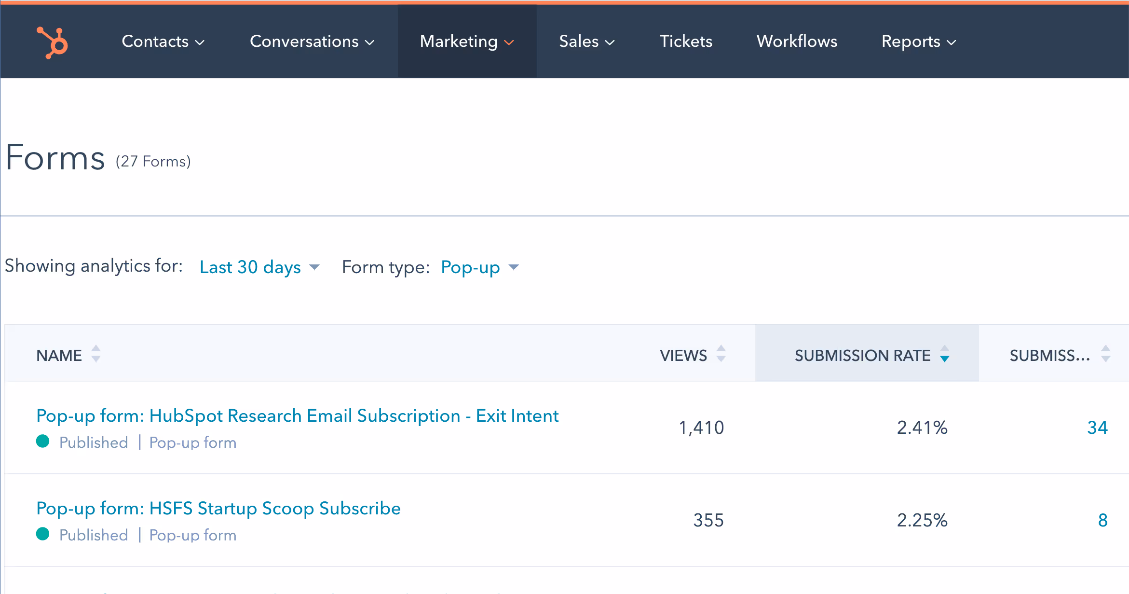1129x594 pixels.
Task: Click the HubSpot sprocket logo
Action: coord(52,41)
